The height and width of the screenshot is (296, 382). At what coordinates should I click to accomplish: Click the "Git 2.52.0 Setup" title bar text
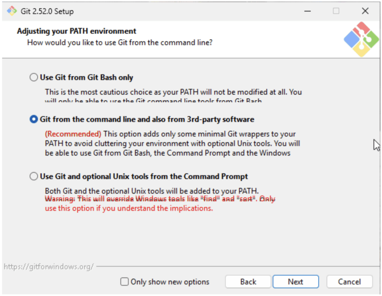click(x=47, y=11)
